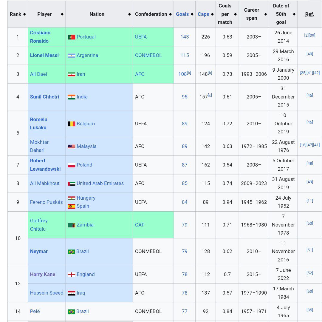
Task: Open Pelé's player link
Action: point(35,311)
